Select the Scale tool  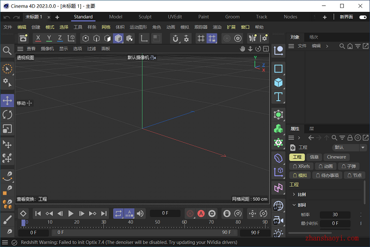[x=7, y=129]
